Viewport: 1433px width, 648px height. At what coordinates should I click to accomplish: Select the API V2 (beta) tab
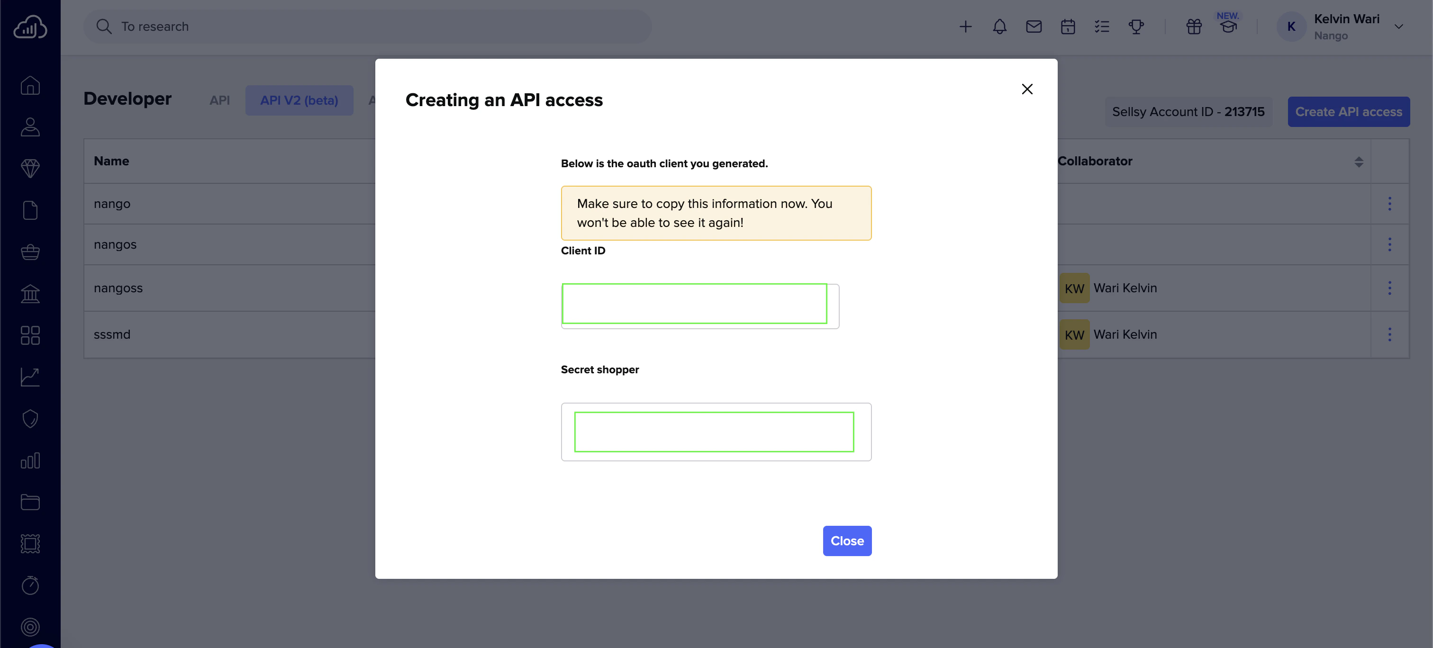pyautogui.click(x=299, y=101)
